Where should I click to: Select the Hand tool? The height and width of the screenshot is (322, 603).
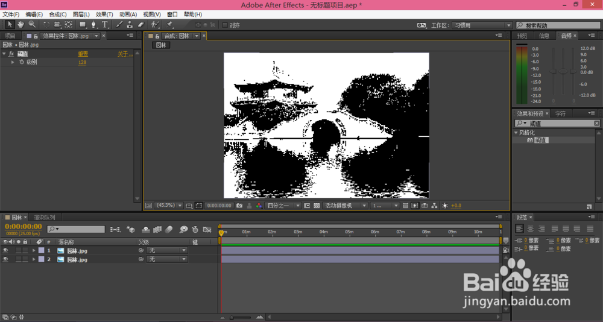21,25
